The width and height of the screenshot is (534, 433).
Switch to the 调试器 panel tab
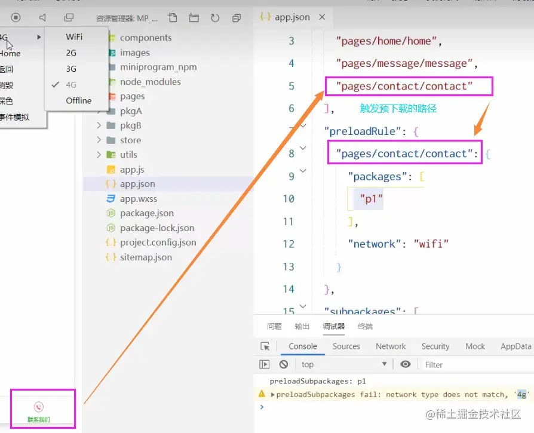333,327
